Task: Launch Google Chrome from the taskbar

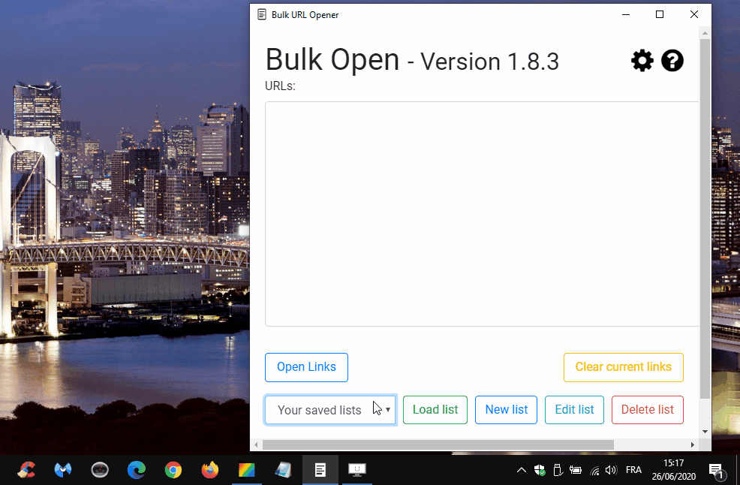Action: click(x=173, y=470)
